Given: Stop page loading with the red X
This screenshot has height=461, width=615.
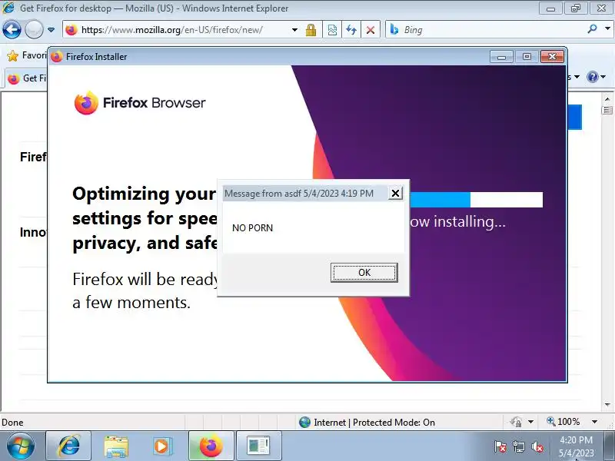Looking at the screenshot, I should point(371,30).
